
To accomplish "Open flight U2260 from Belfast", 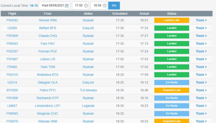I will pyautogui.click(x=12, y=28).
